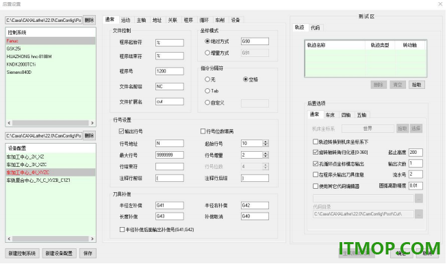447x264 pixels.
Task: Choose 无 as the command separator
Action: (207, 79)
